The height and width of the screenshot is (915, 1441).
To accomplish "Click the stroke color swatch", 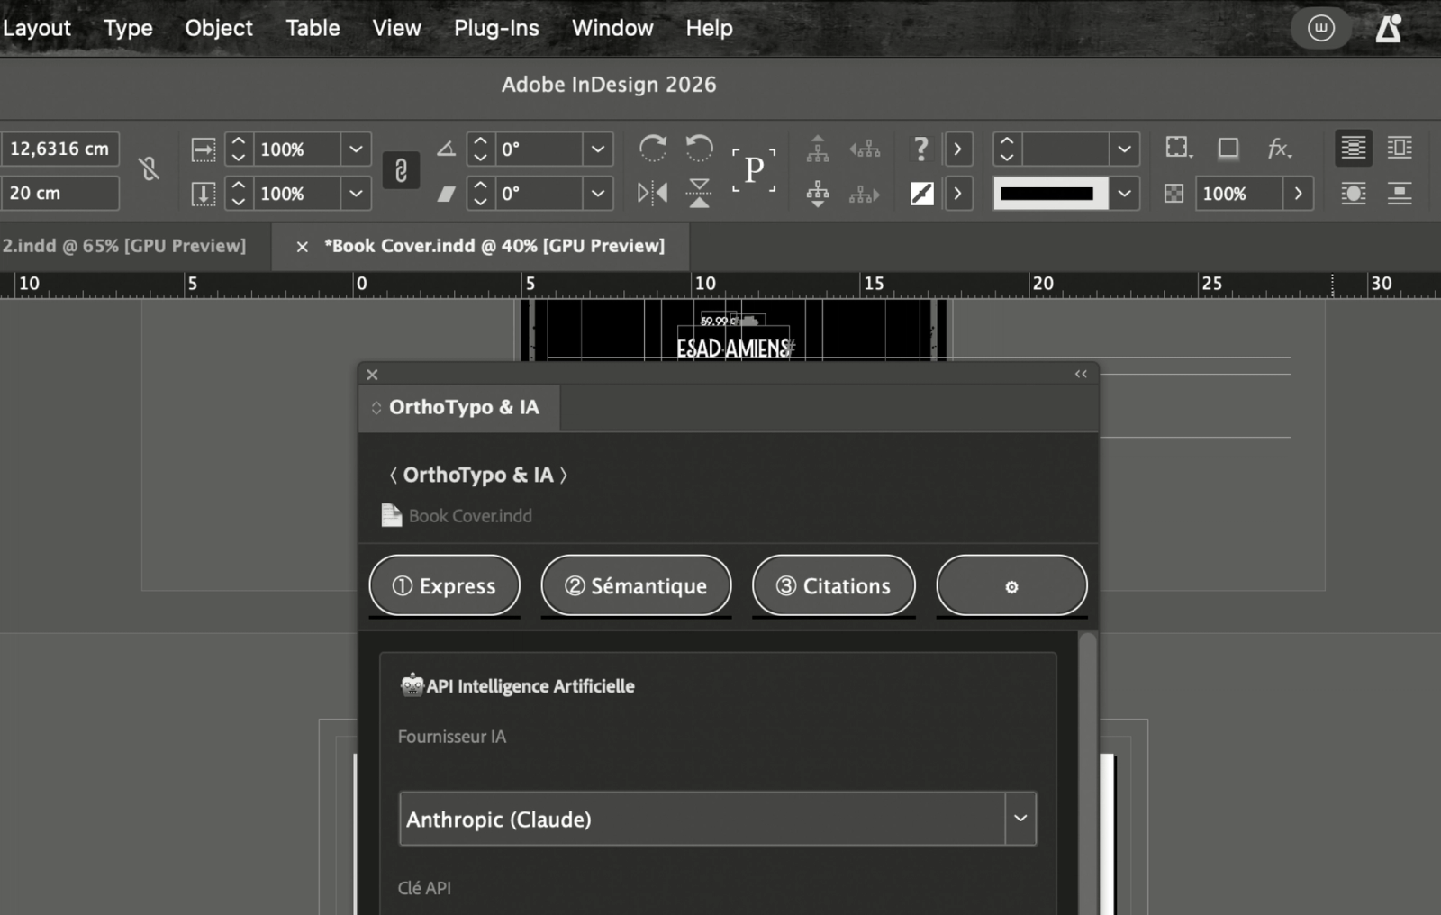I will (921, 193).
